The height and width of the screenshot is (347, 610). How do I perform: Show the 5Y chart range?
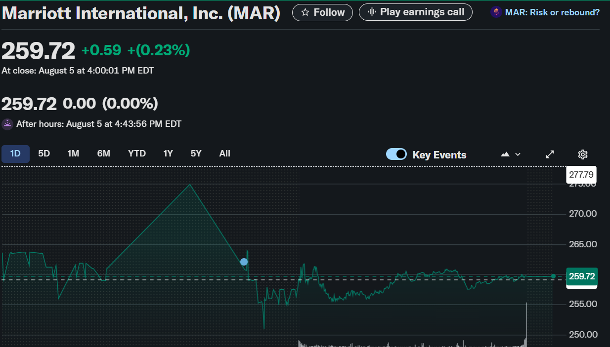(x=196, y=154)
